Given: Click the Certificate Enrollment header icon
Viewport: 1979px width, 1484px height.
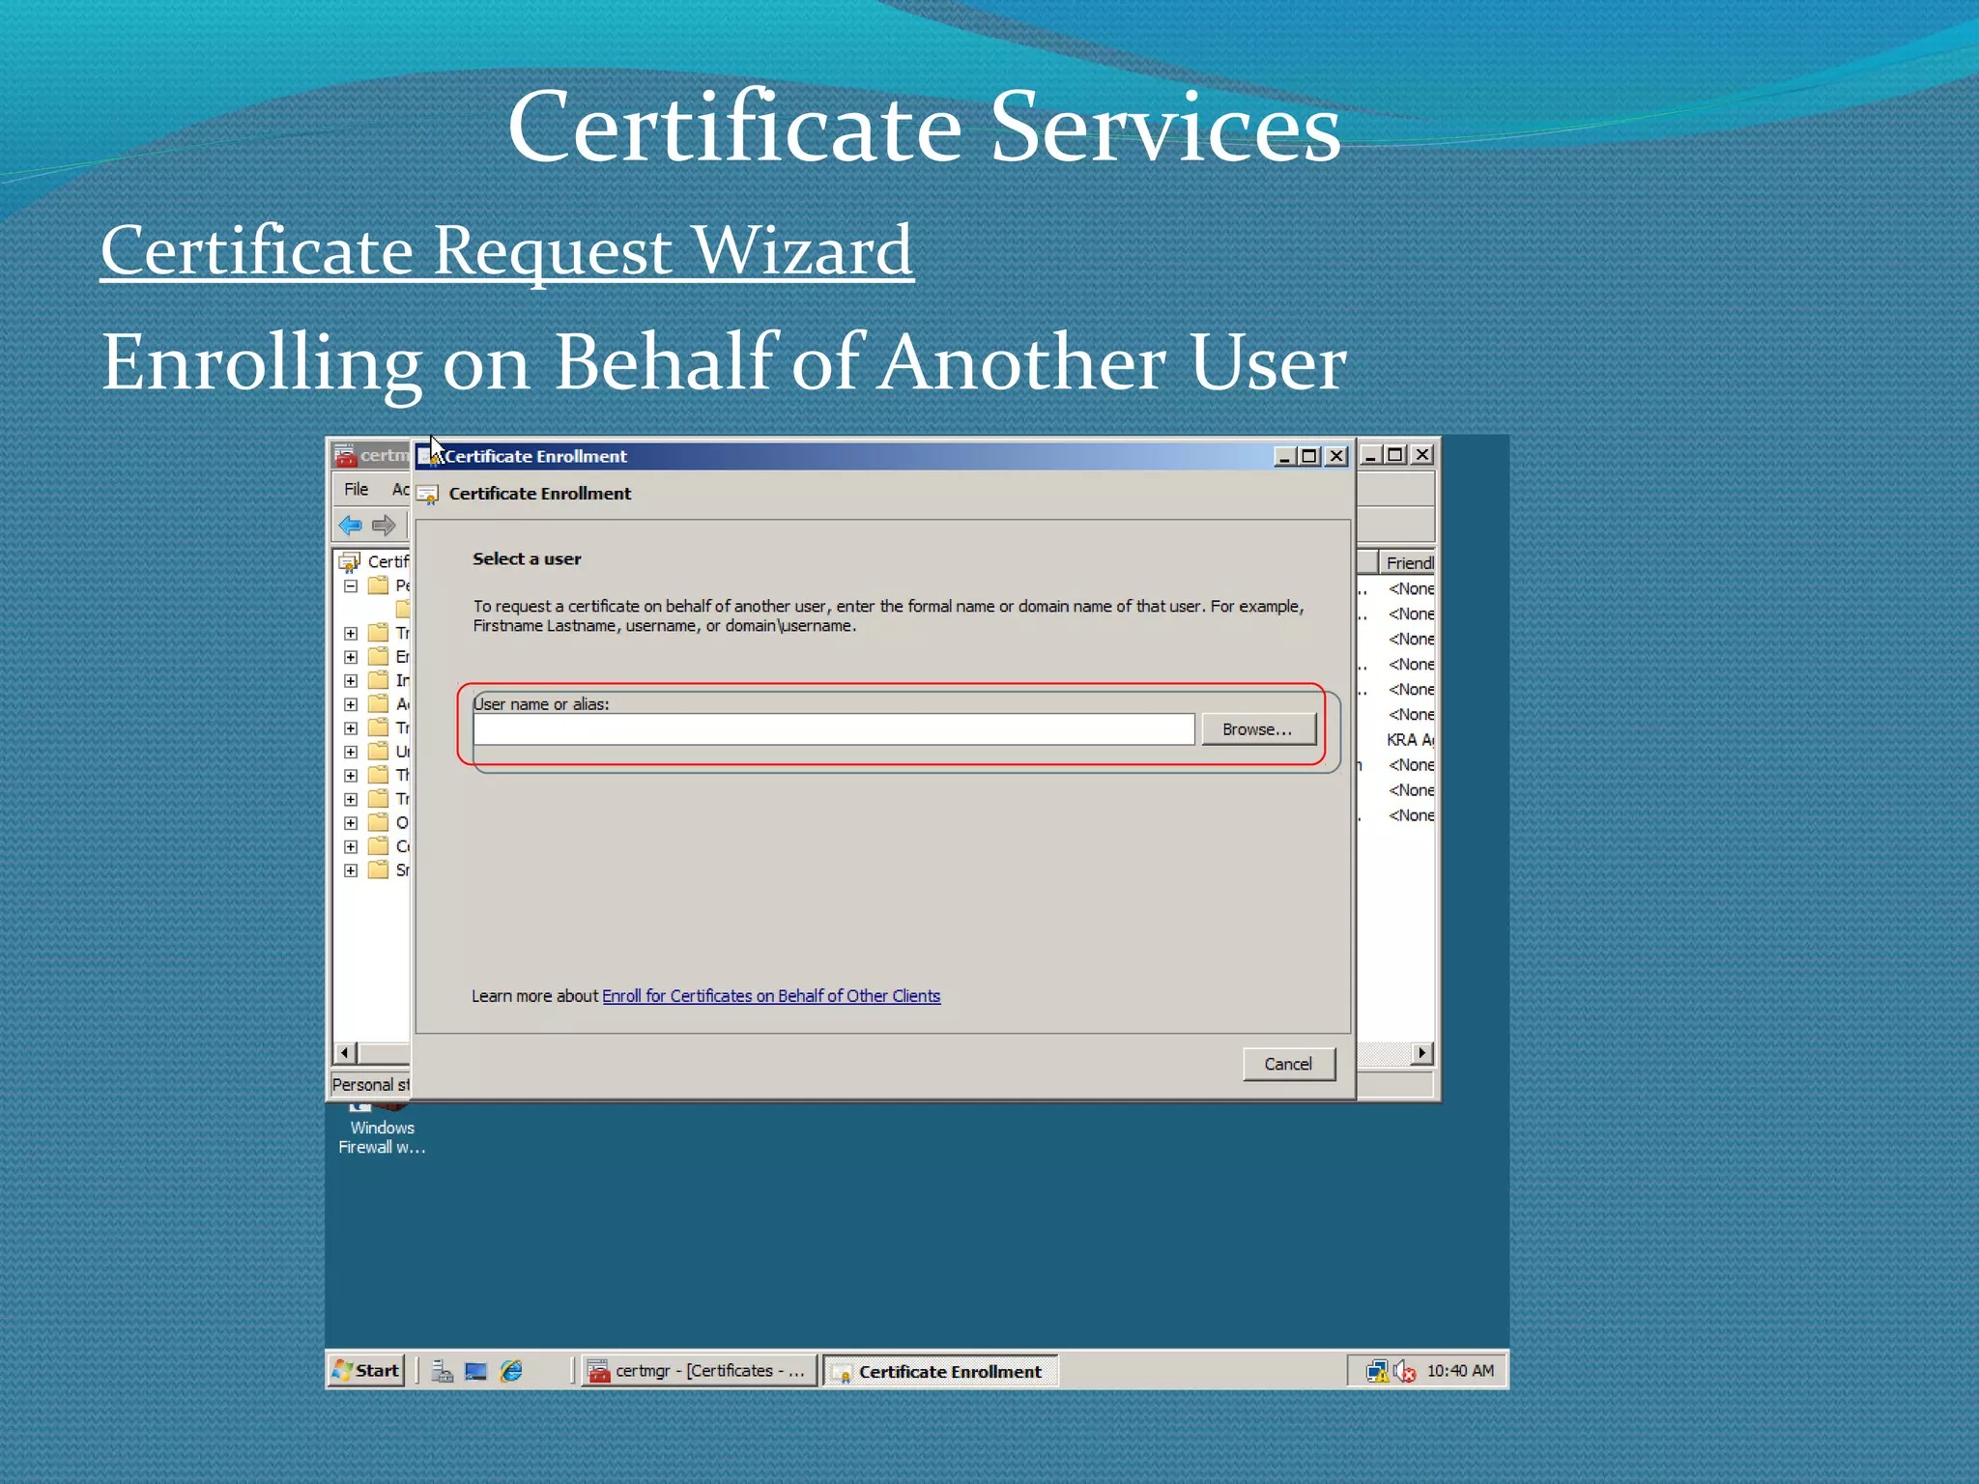Looking at the screenshot, I should pyautogui.click(x=428, y=495).
